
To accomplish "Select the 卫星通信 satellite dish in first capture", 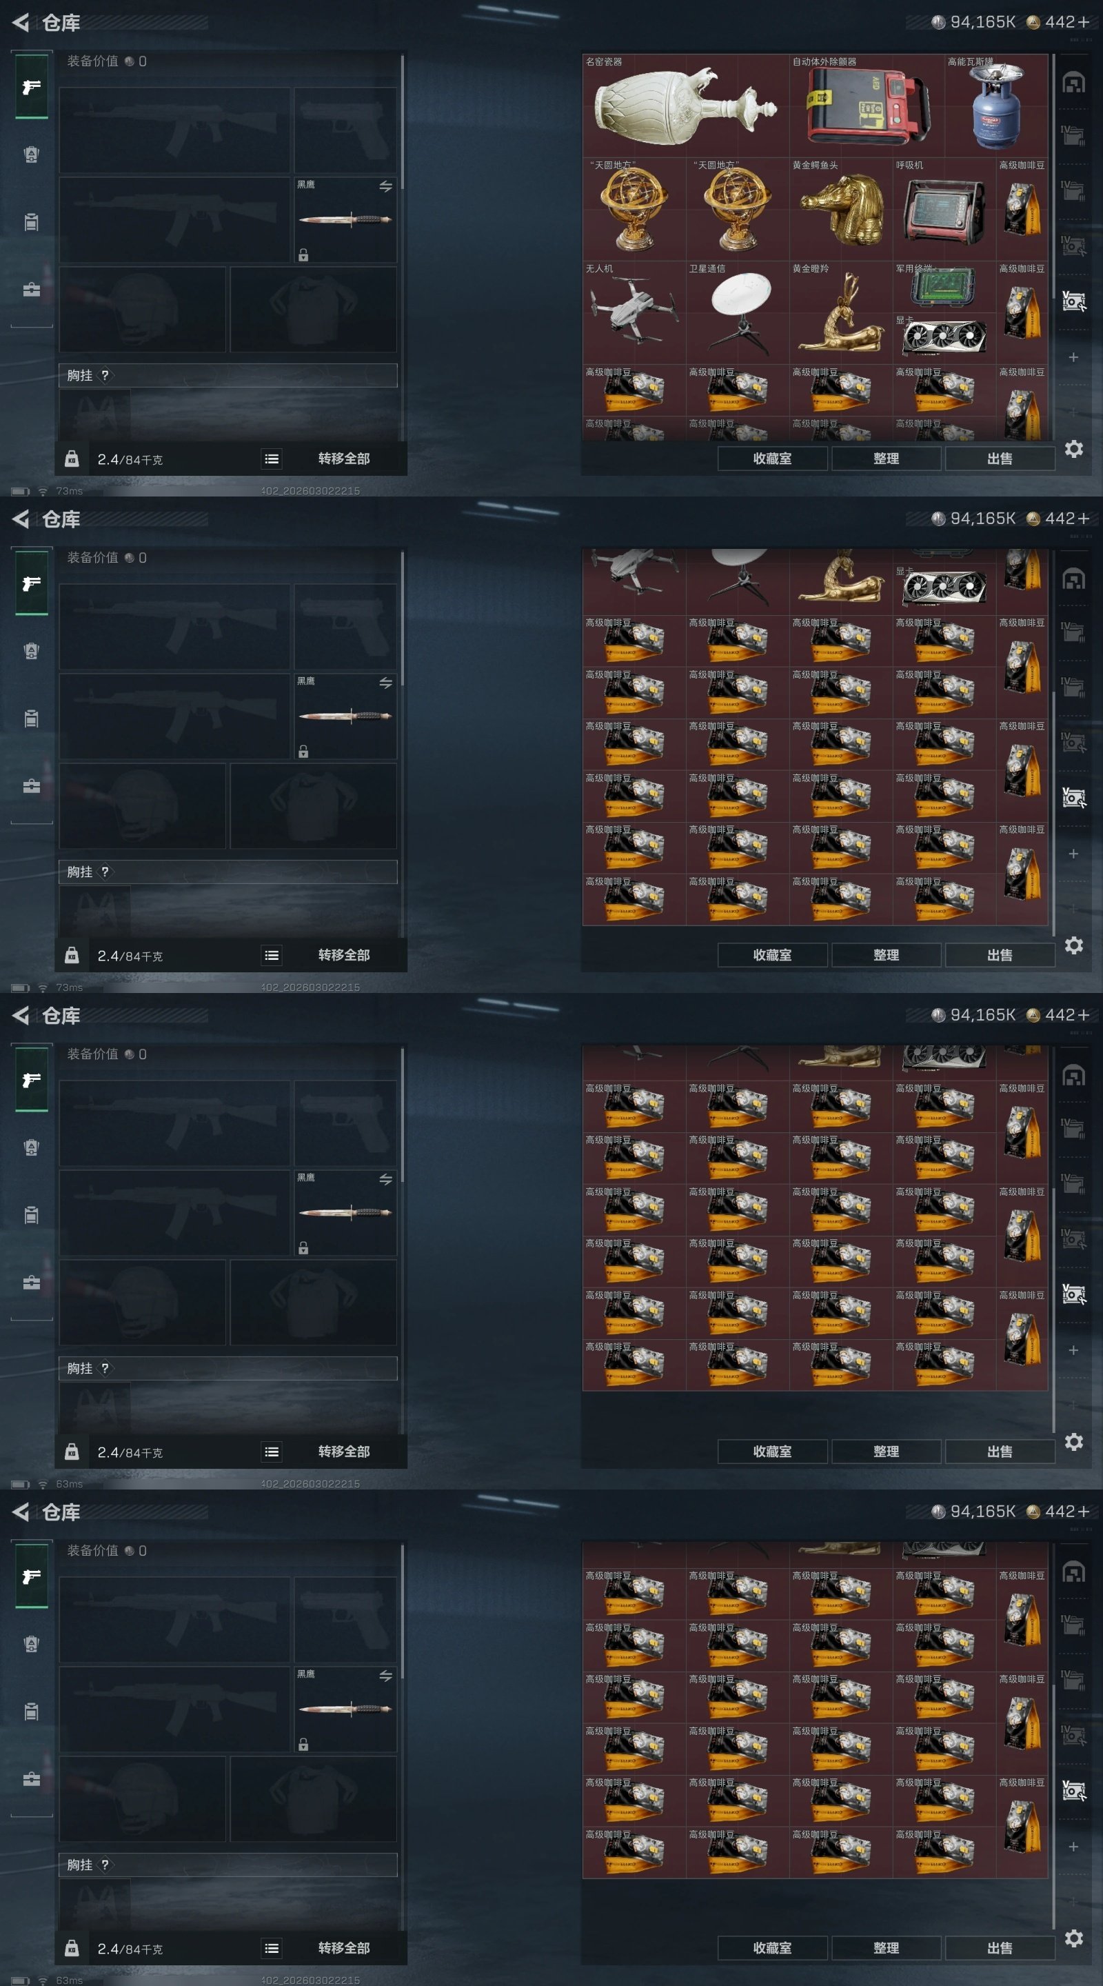I will (738, 312).
